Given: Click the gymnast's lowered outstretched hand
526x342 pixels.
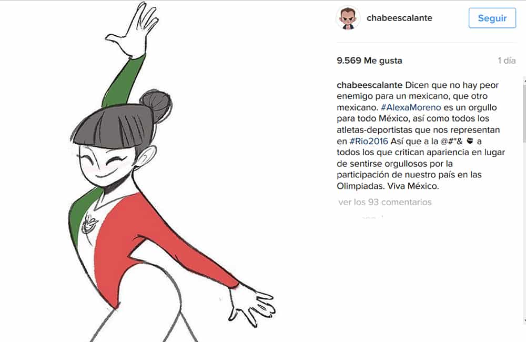Looking at the screenshot, I should pos(251,305).
